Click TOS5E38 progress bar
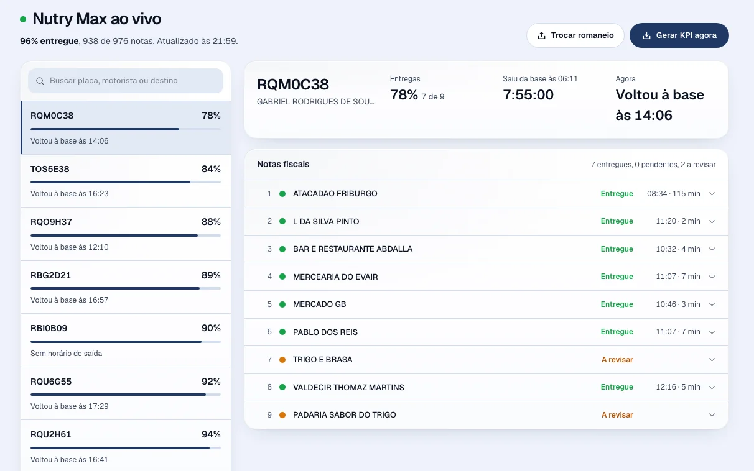Screen dimensions: 754x471 126,182
